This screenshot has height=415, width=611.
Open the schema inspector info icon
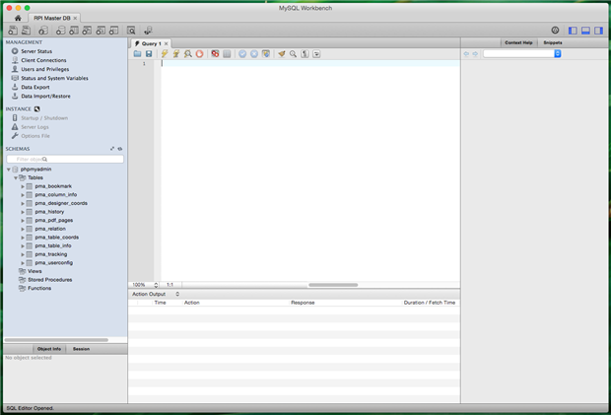(43, 30)
